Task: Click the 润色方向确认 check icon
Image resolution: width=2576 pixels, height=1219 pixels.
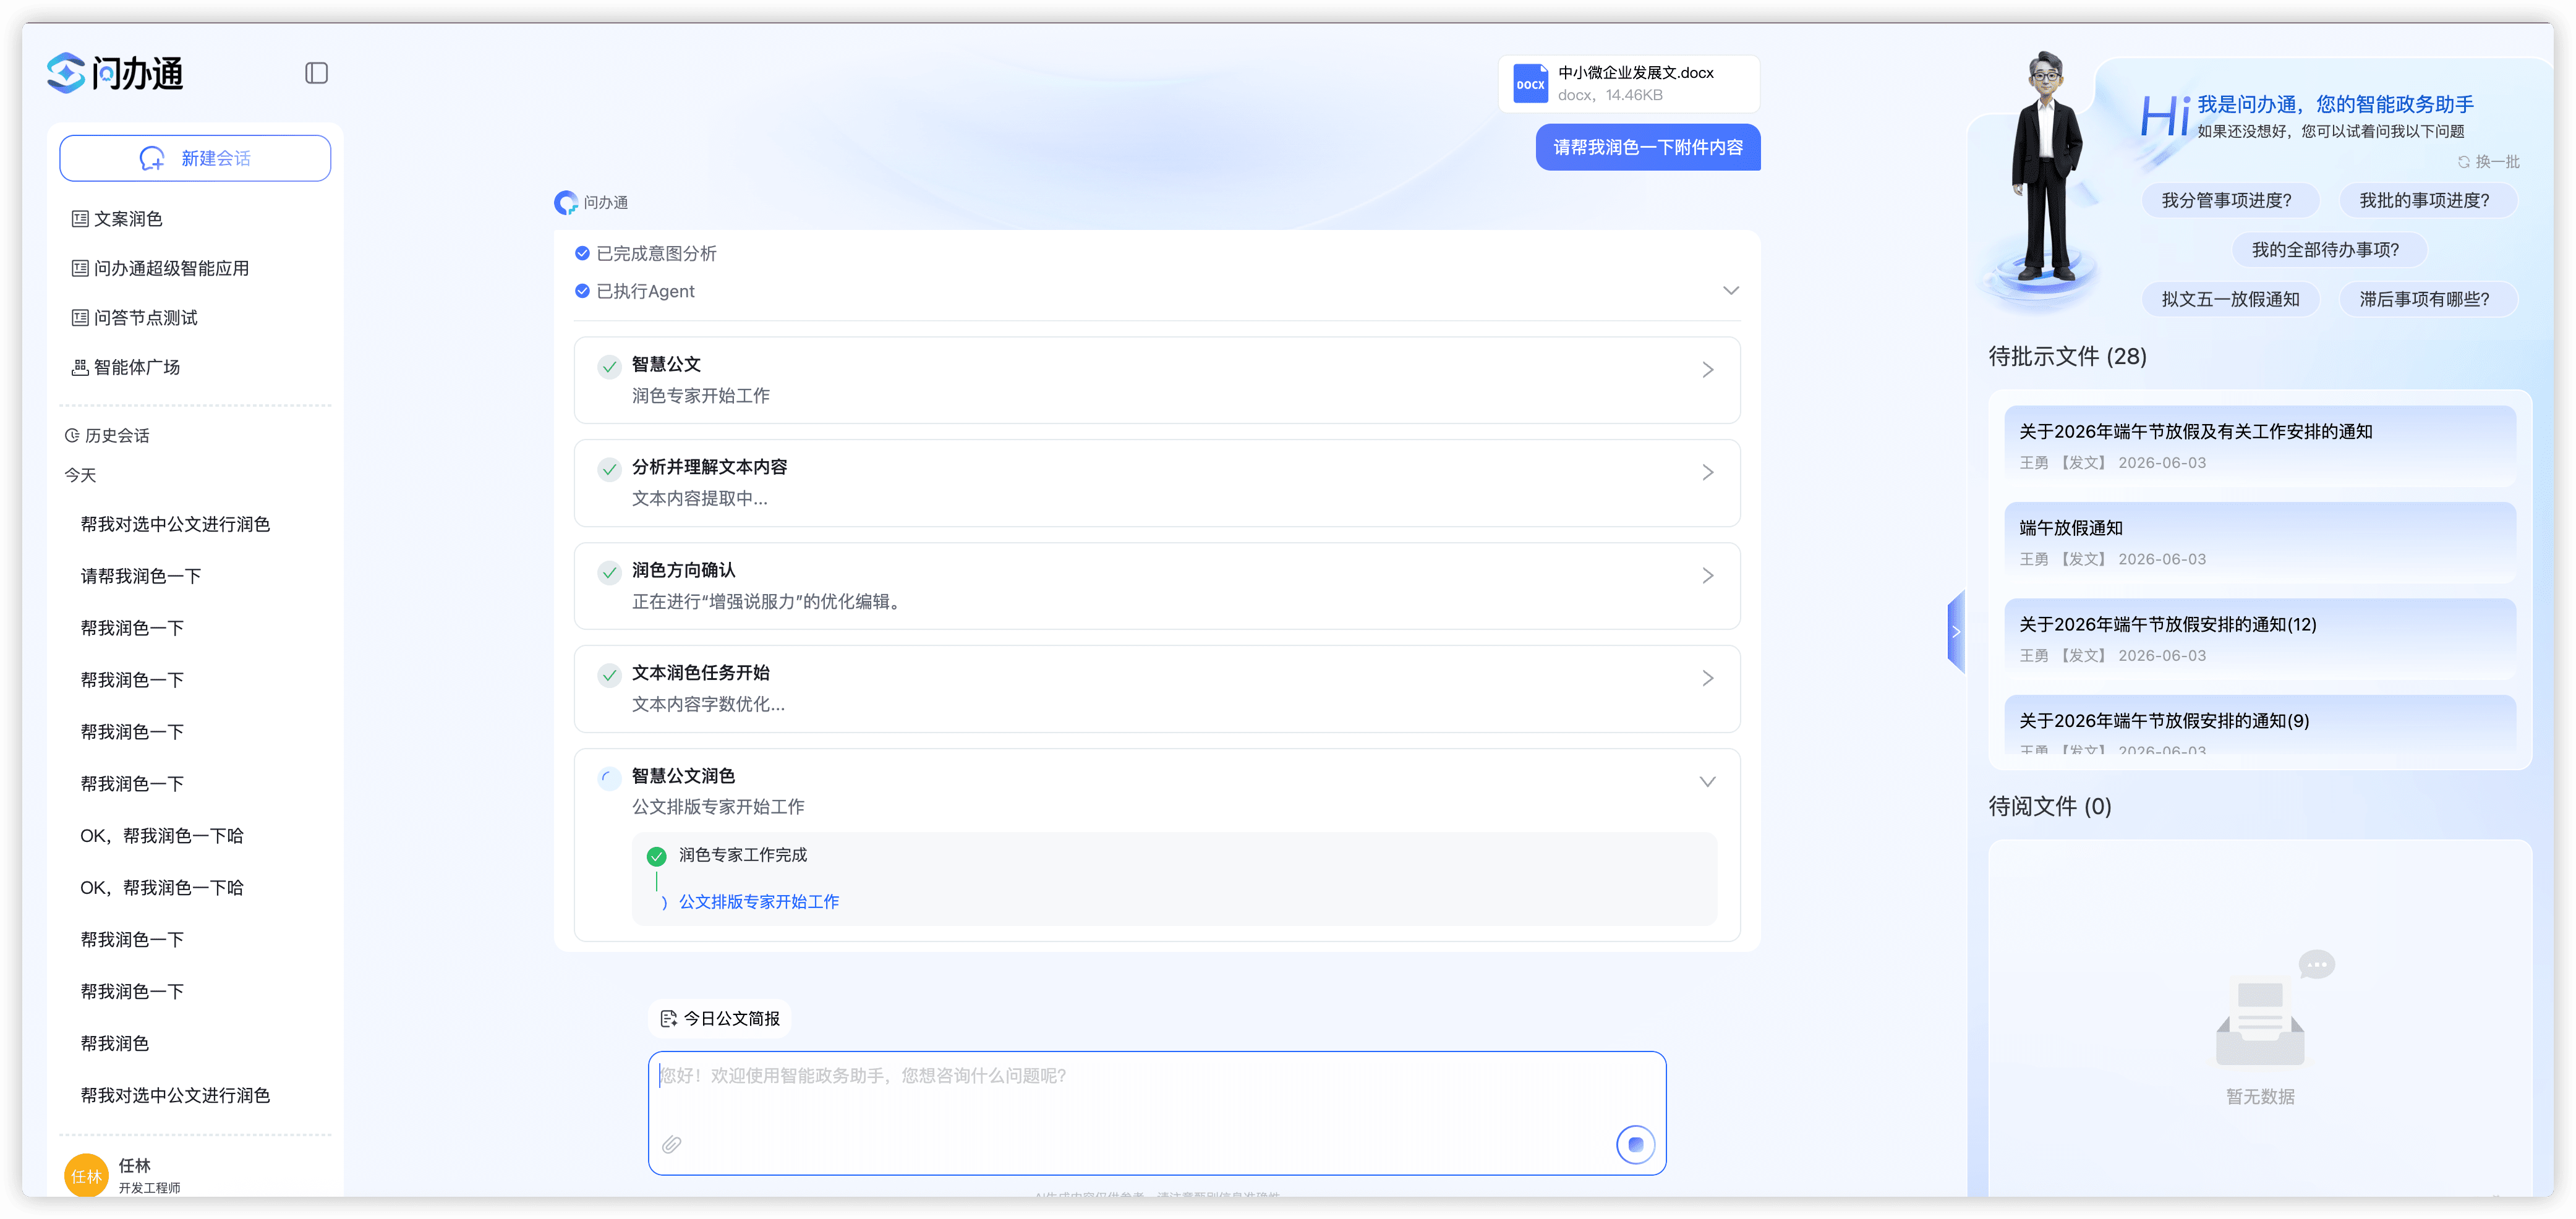Action: [609, 573]
